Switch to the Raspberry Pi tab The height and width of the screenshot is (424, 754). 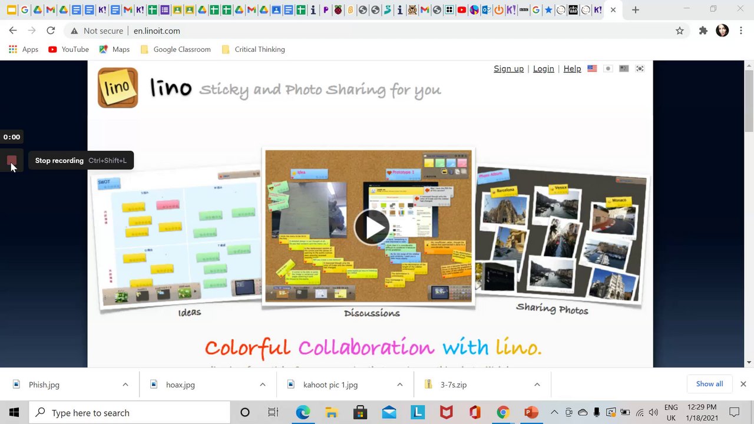pyautogui.click(x=338, y=10)
